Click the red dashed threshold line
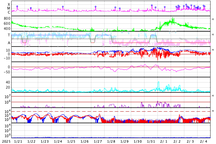Viewport: 216px width, 144px height. 102,111
